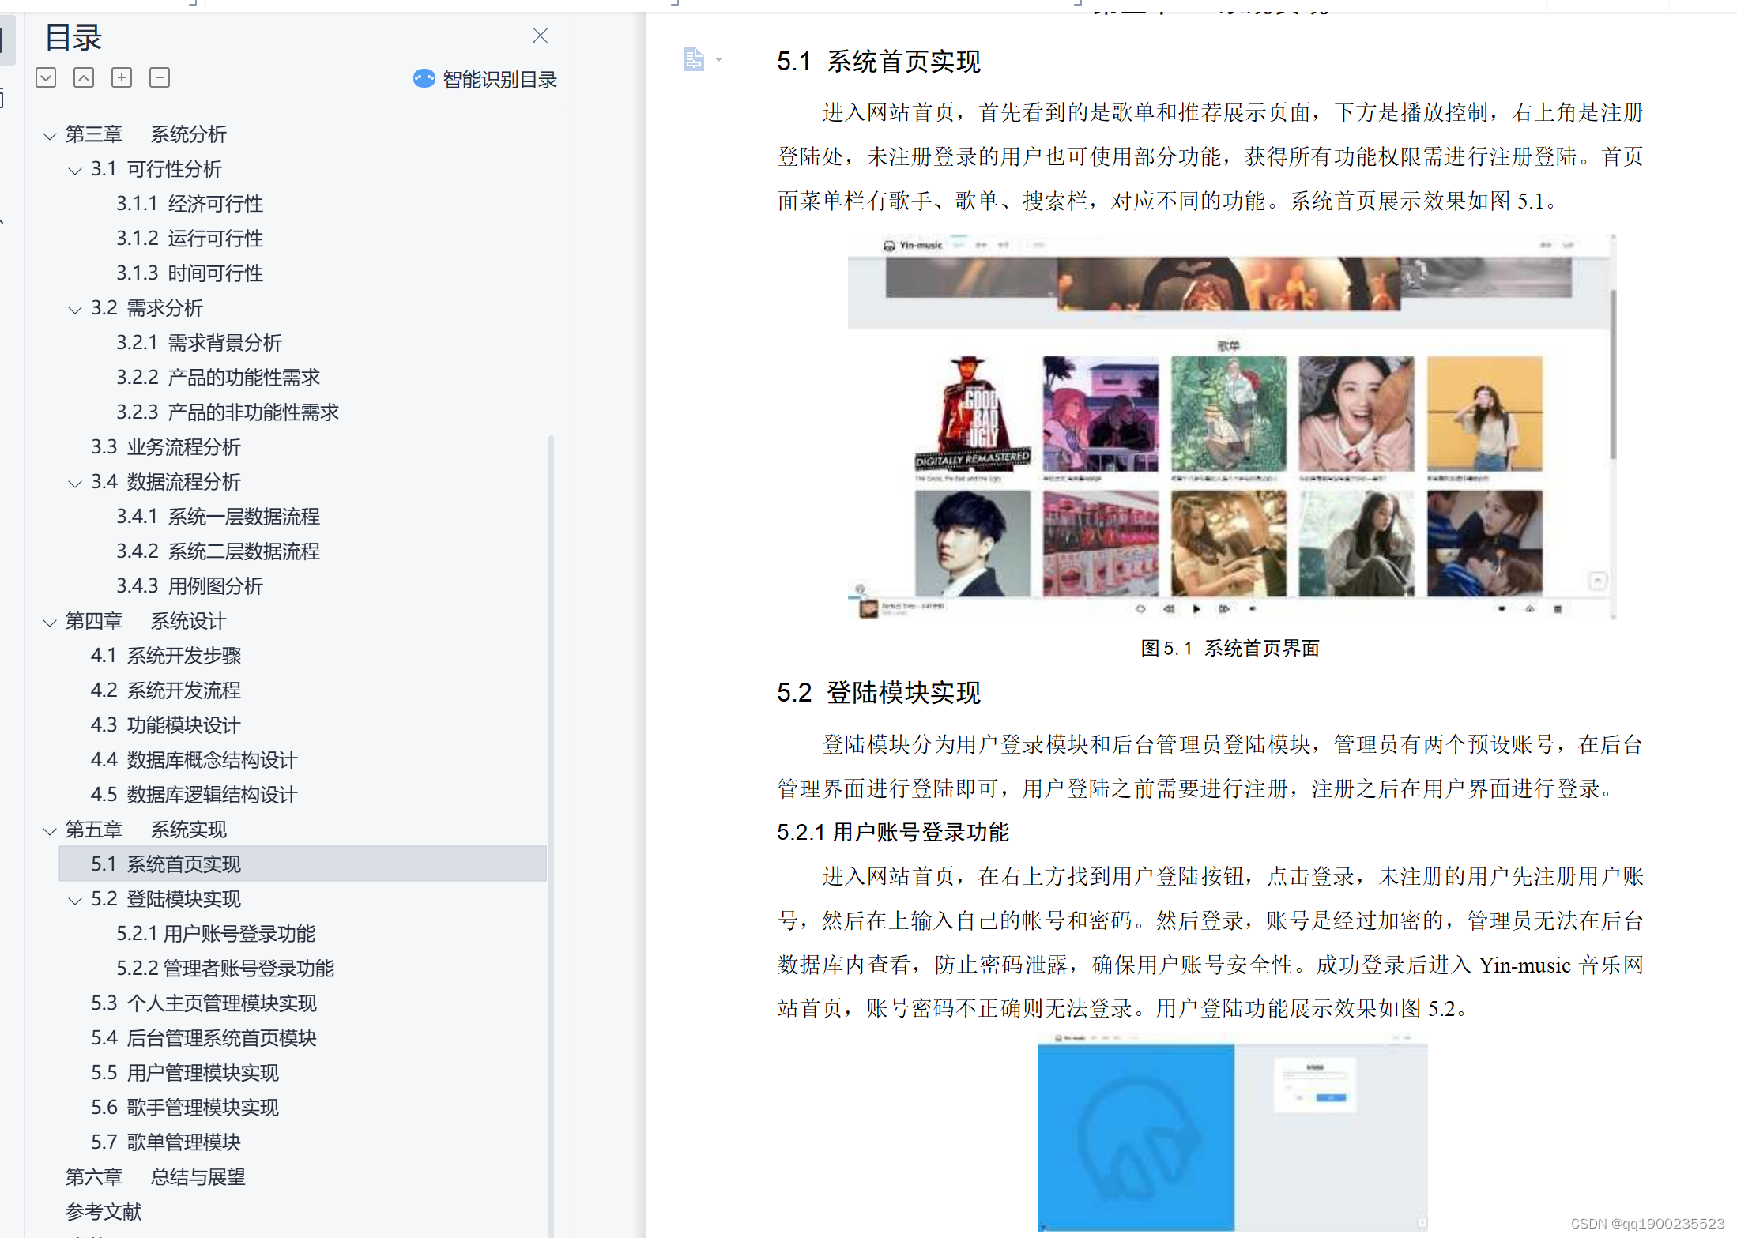
Task: Select the 系统首页界面 screenshot figure
Action: click(1230, 427)
